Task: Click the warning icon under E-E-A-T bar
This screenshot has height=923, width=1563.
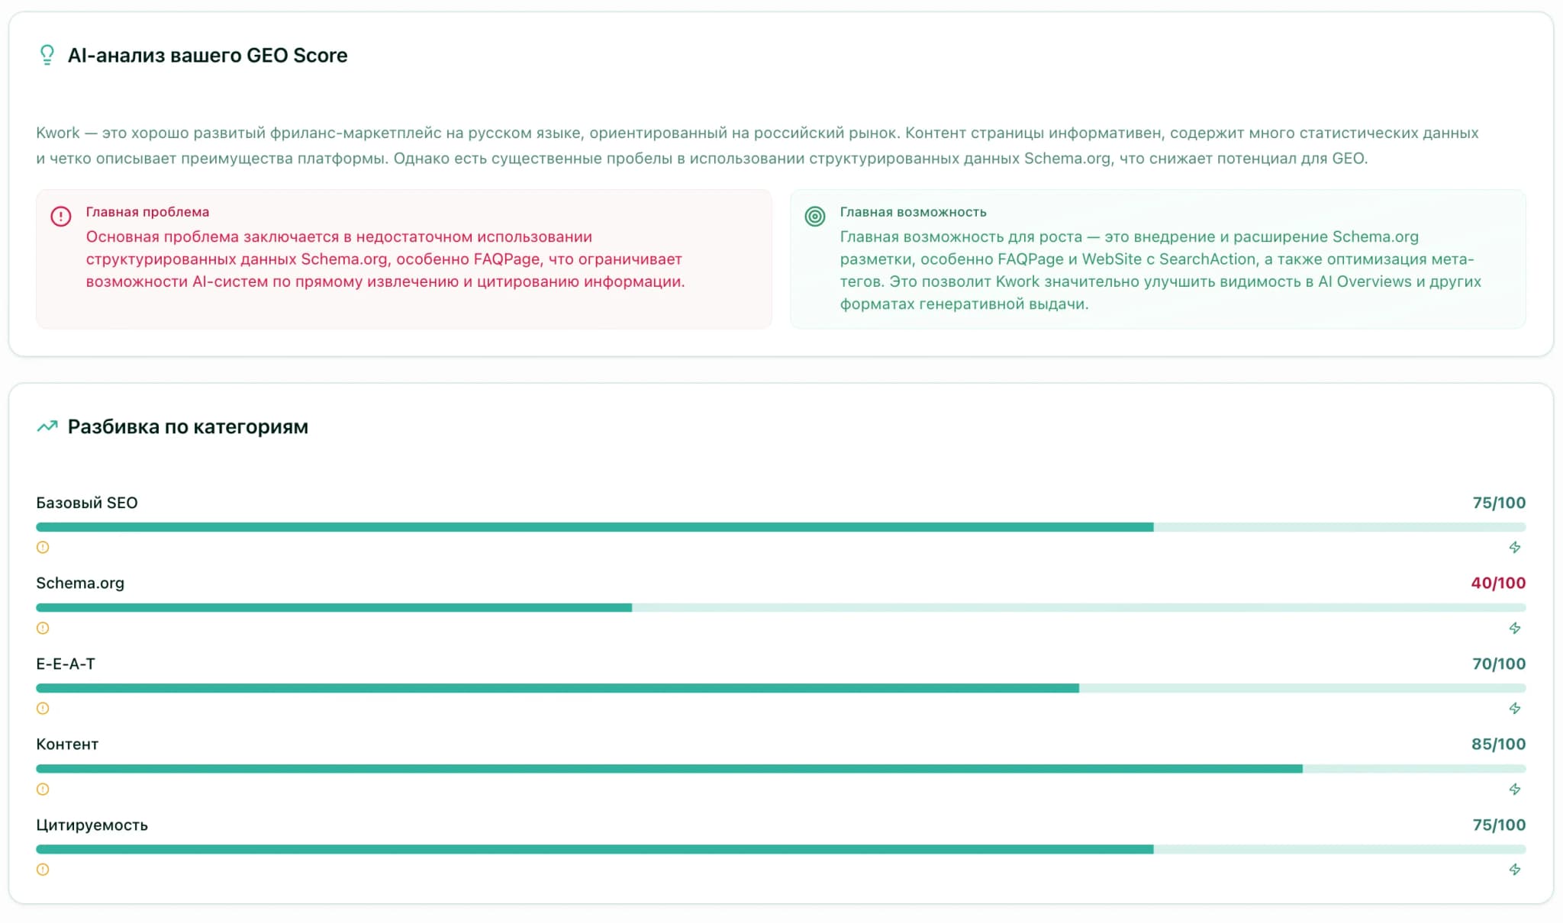Action: click(43, 709)
